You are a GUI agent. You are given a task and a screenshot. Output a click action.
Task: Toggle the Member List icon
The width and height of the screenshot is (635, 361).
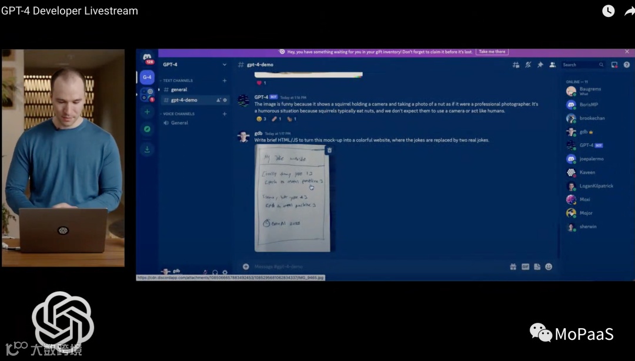coord(552,65)
